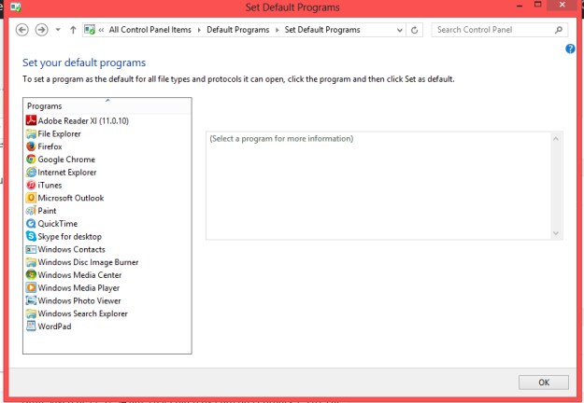Select the Windows Search Explorer entry
The image size is (584, 403).
(x=82, y=313)
